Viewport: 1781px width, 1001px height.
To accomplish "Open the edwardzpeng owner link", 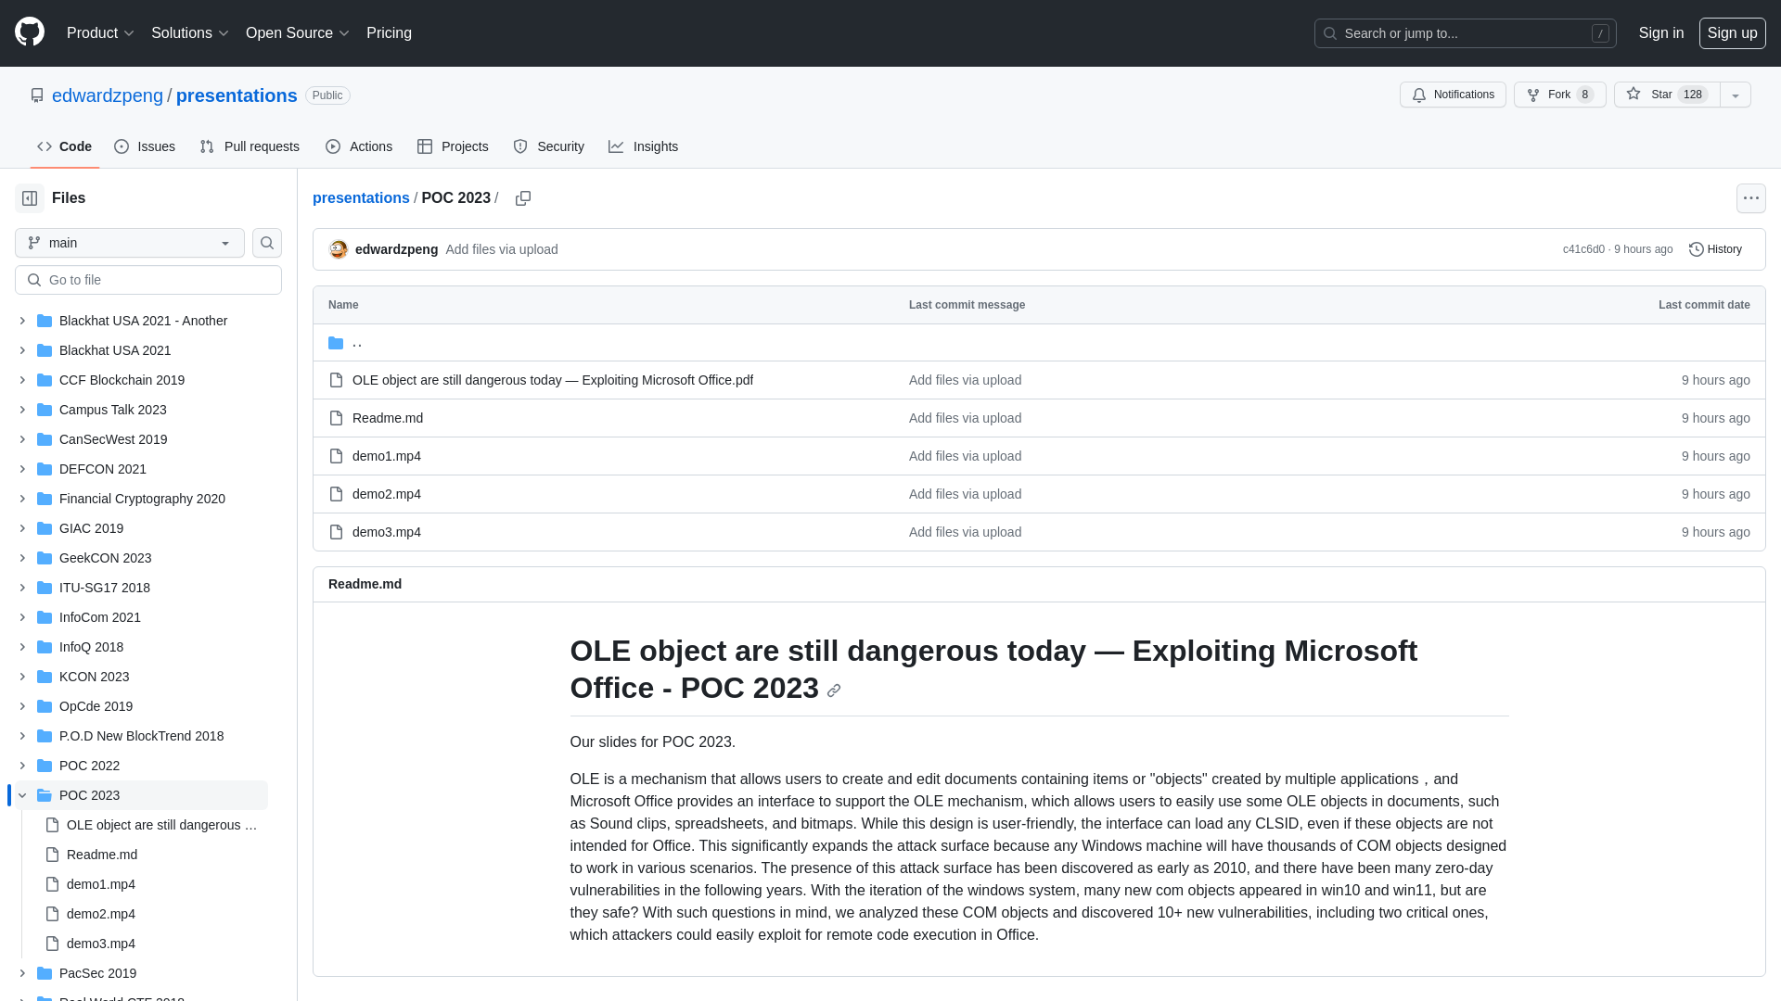I will [x=108, y=95].
